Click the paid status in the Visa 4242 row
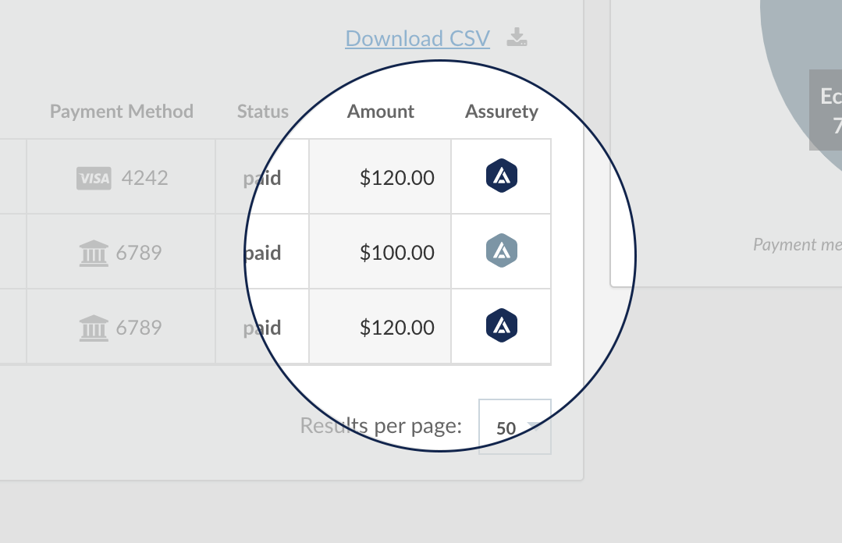The width and height of the screenshot is (842, 543). (x=262, y=179)
